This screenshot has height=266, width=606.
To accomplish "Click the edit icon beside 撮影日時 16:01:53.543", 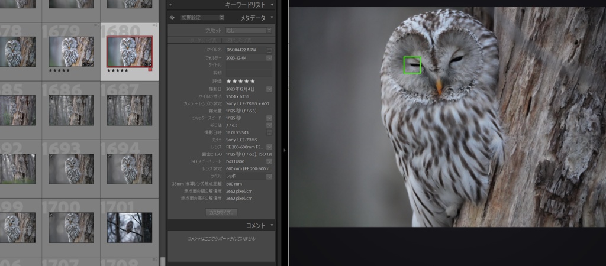I will point(269,132).
